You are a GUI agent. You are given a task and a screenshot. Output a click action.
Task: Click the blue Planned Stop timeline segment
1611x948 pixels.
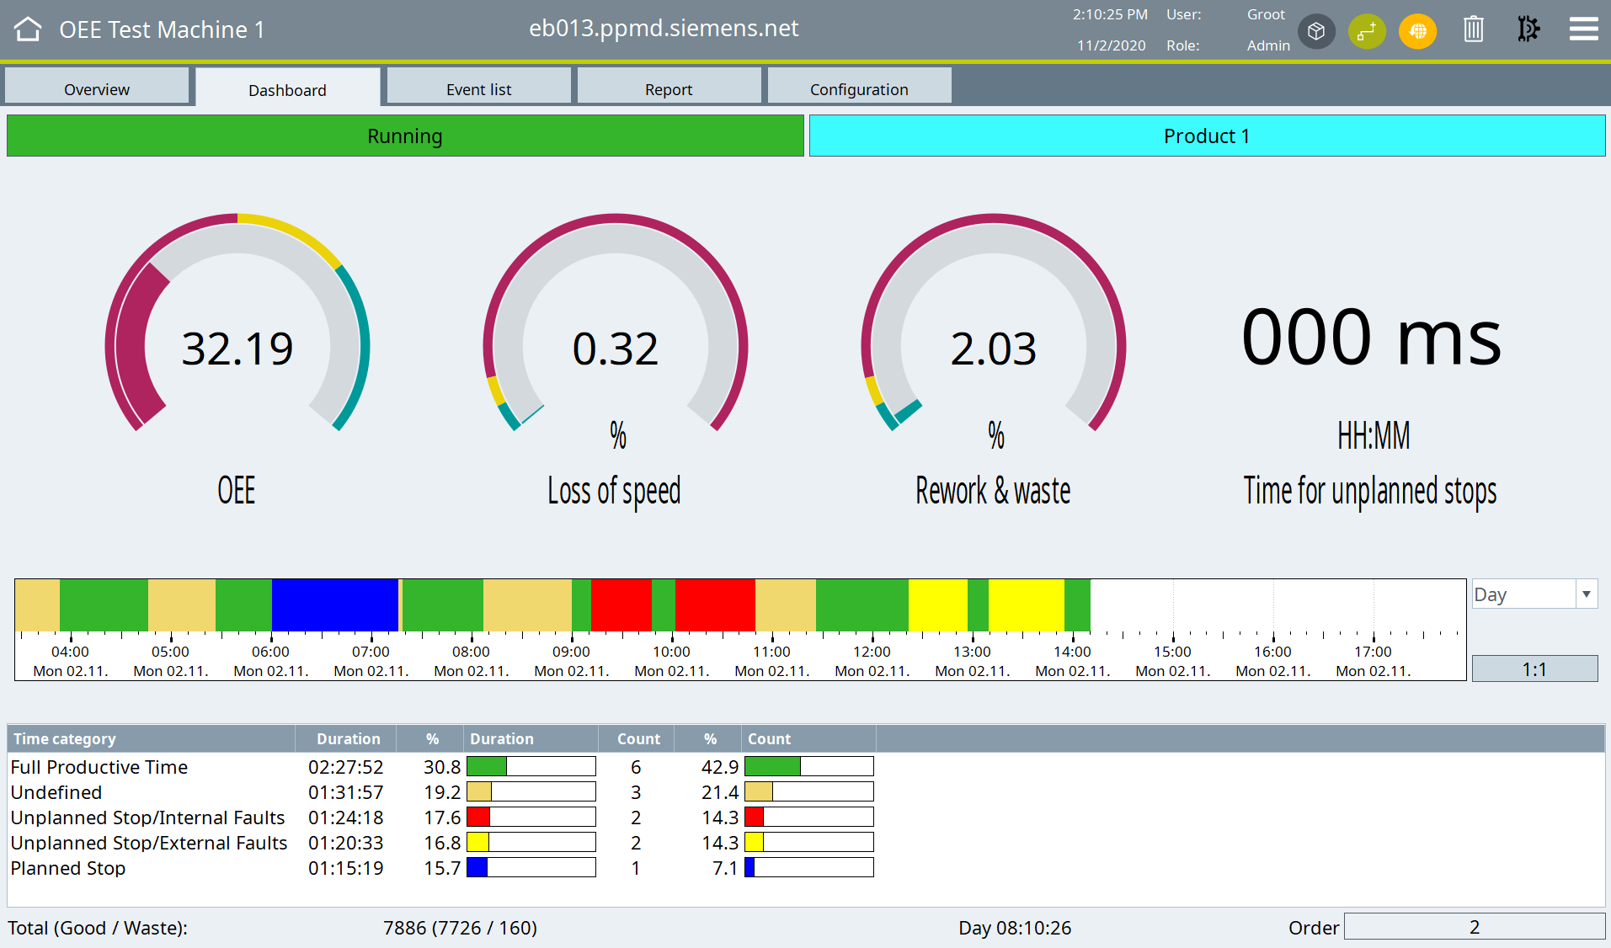334,604
